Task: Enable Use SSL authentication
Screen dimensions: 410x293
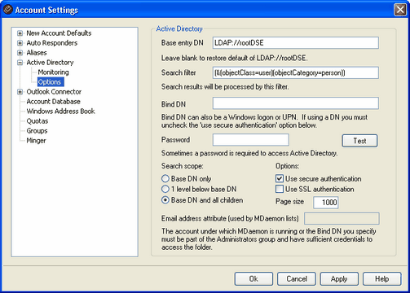Action: pos(280,189)
